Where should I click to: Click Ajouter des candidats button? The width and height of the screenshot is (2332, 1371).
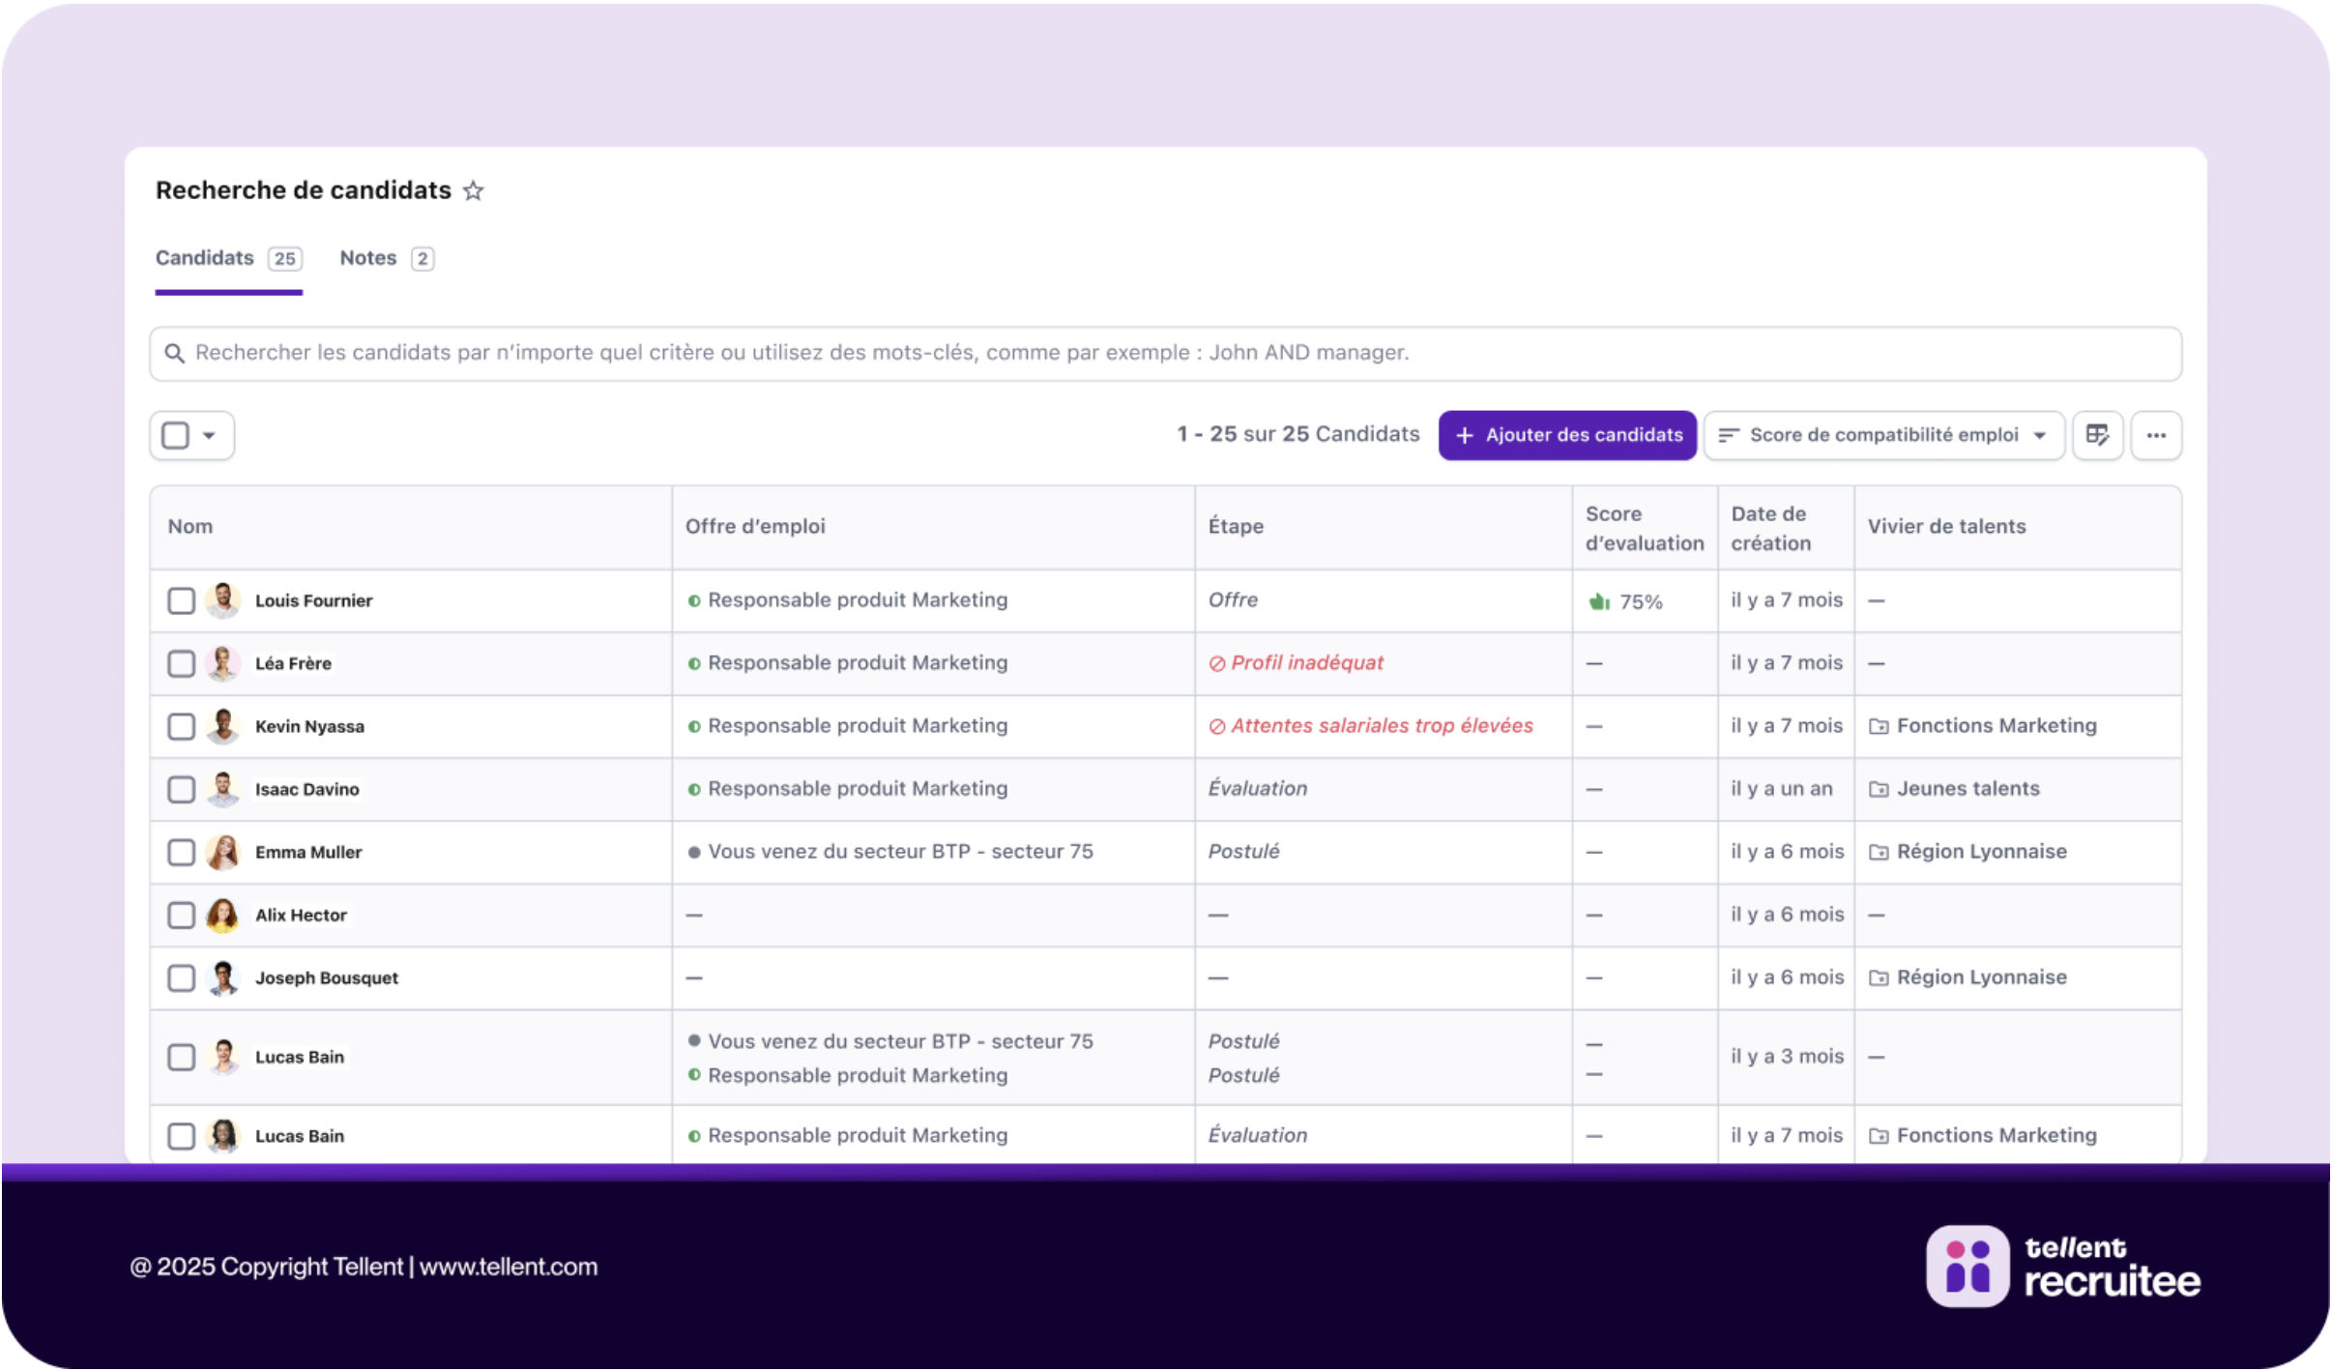tap(1566, 435)
